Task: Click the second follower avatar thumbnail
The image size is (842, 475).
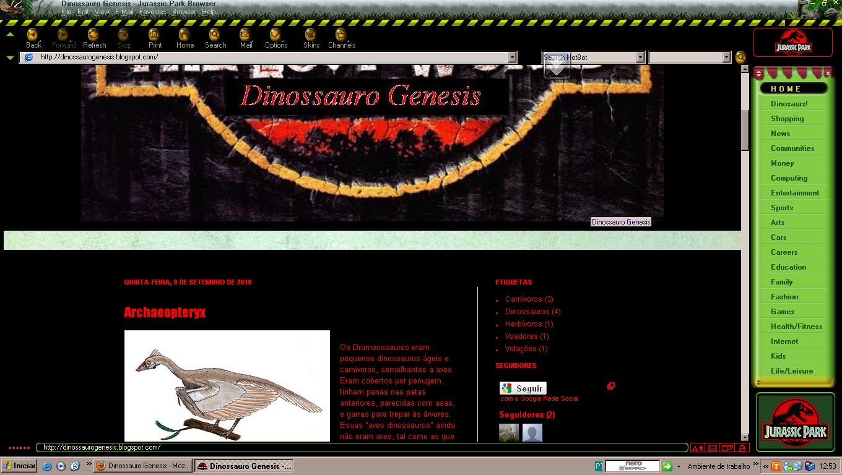Action: (x=532, y=432)
